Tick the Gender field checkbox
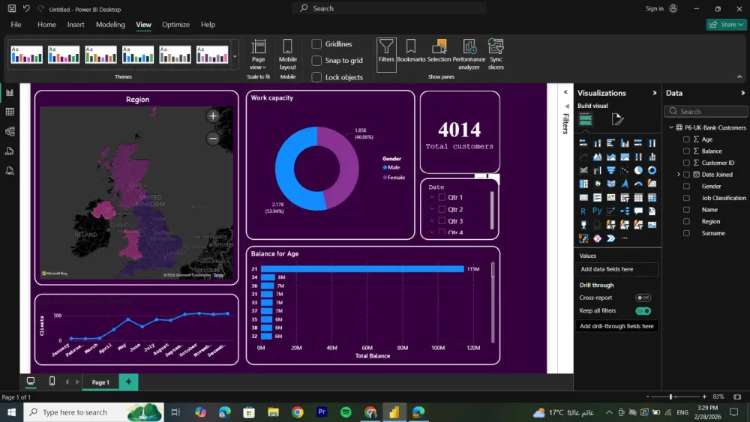 pos(686,187)
